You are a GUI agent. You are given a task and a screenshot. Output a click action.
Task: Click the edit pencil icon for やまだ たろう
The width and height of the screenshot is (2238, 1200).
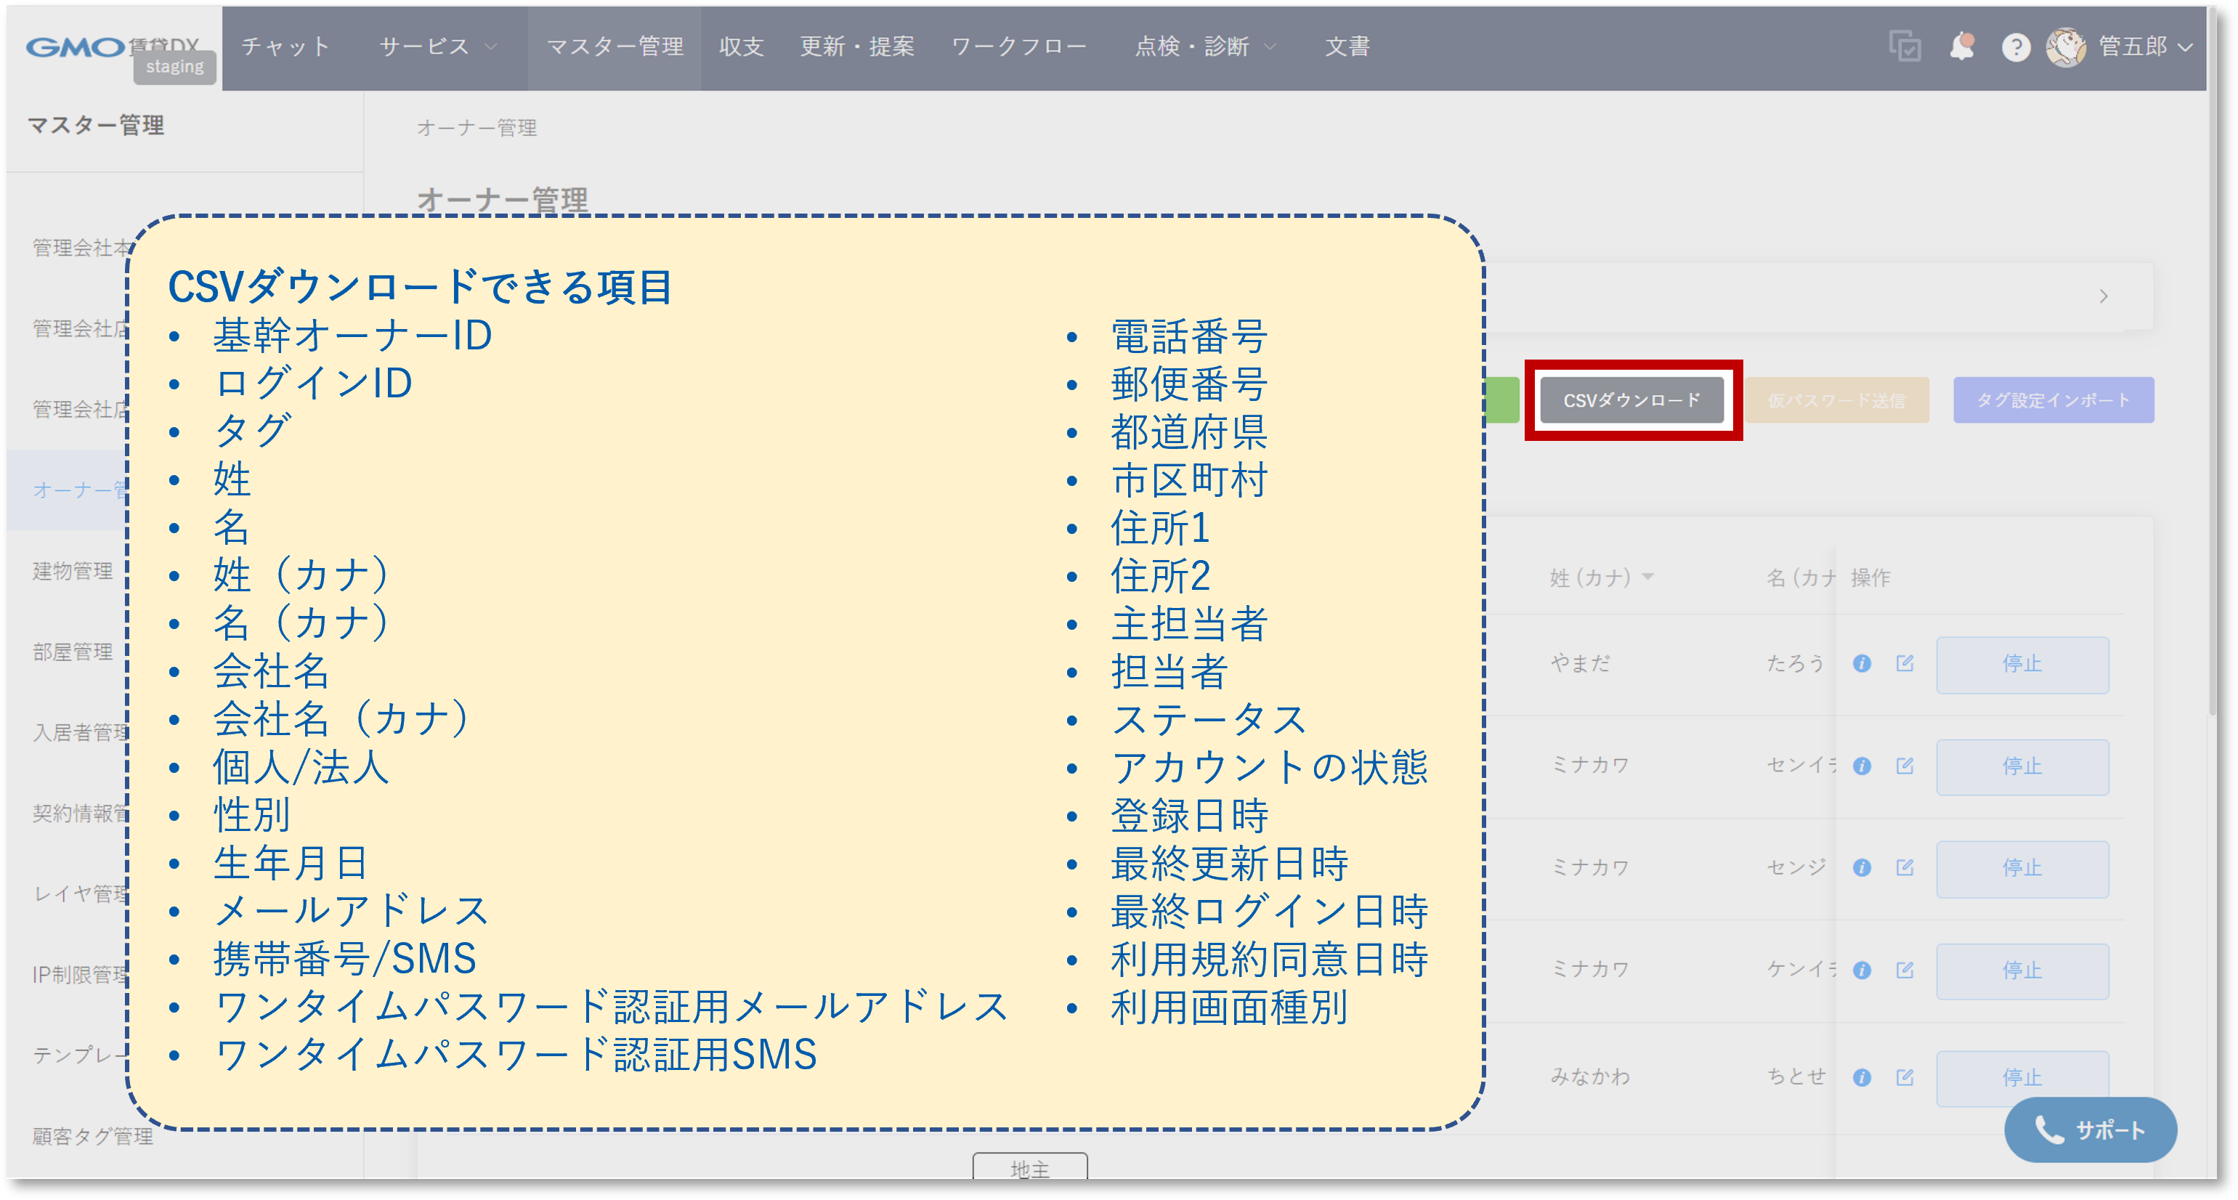(x=1904, y=664)
